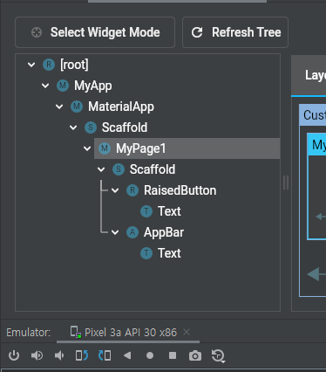The height and width of the screenshot is (372, 326).
Task: Collapse the MaterialApp node chevron
Action: [x=59, y=107]
